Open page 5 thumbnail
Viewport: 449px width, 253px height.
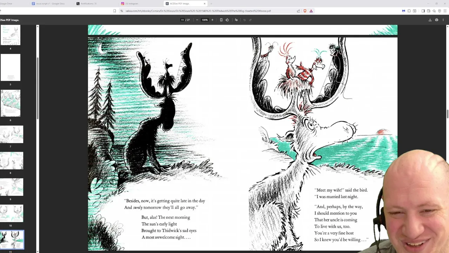[x=10, y=67]
